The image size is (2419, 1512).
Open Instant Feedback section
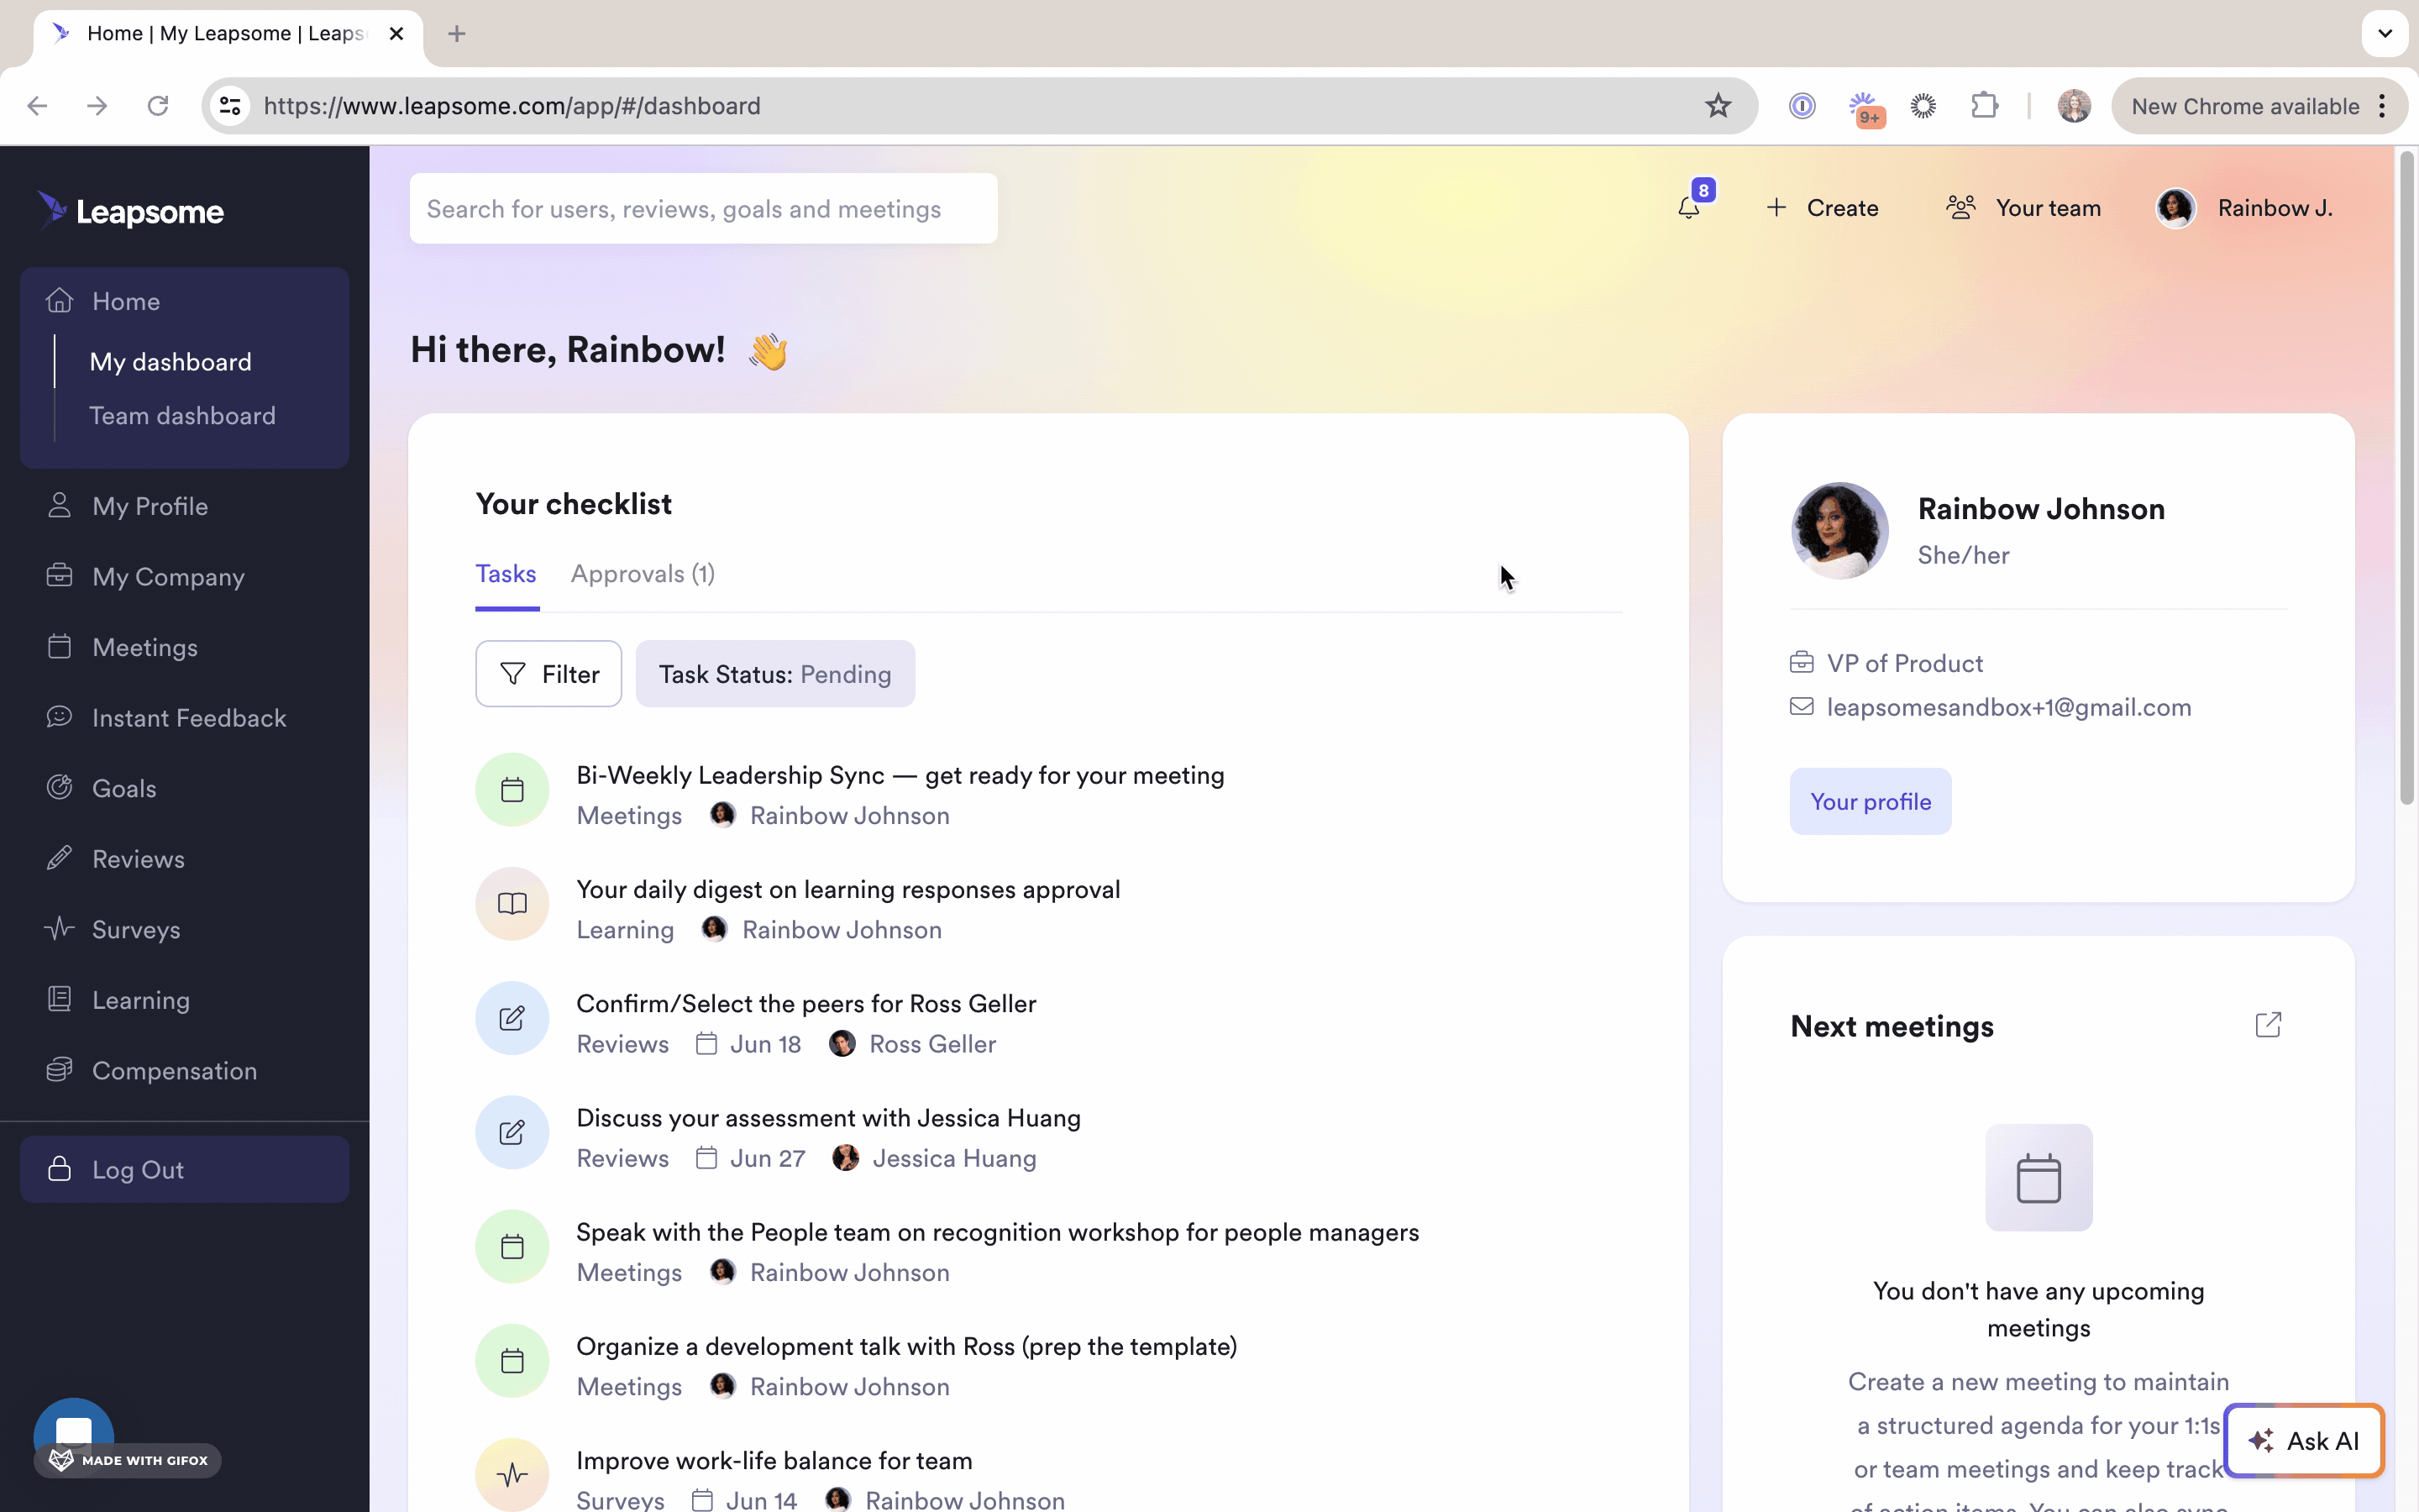pyautogui.click(x=189, y=718)
